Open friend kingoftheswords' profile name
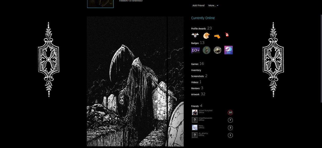The height and width of the screenshot is (148, 322). pyautogui.click(x=205, y=118)
